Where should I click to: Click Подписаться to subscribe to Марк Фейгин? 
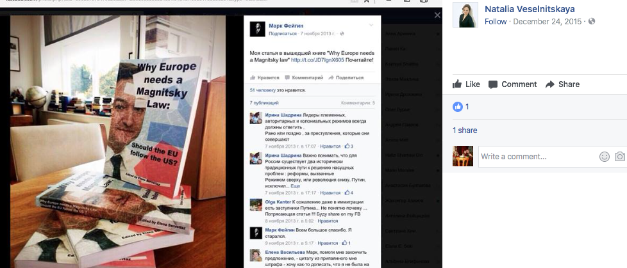point(283,34)
